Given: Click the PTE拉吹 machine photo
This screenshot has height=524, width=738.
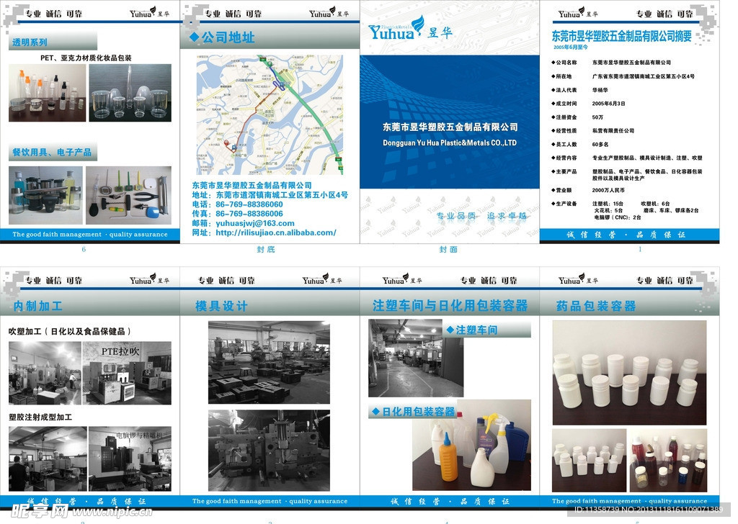Looking at the screenshot, I should (127, 373).
